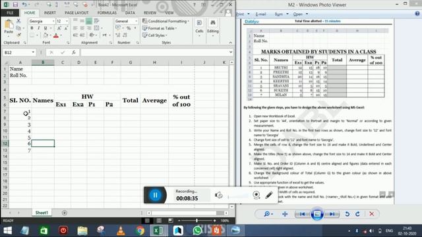
Task: Select the Sheet1 tab
Action: 42,213
